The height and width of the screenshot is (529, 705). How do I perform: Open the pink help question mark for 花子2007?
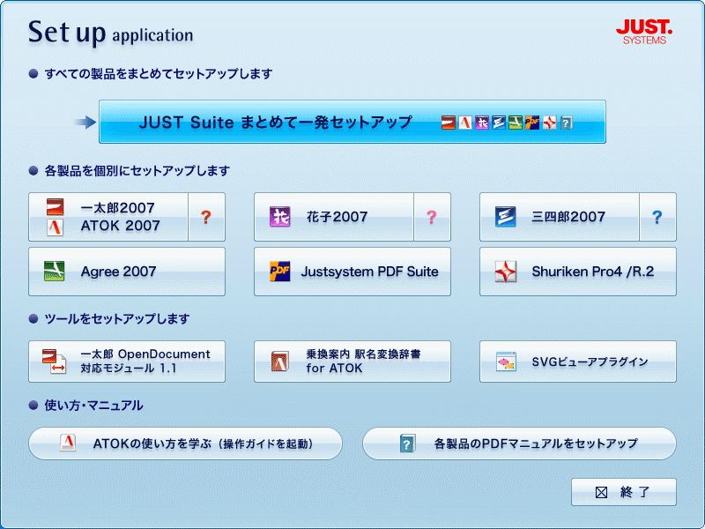(432, 217)
